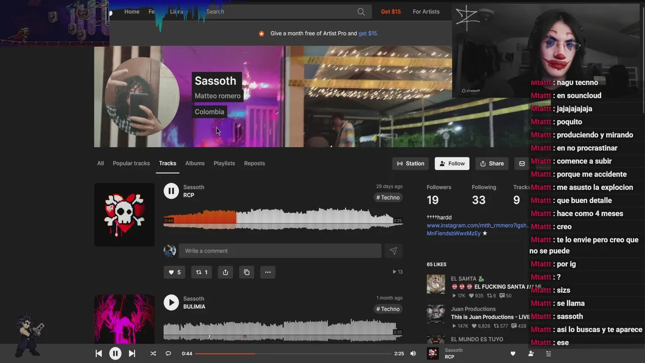Click the Station button
The image size is (645, 363).
[x=410, y=163]
